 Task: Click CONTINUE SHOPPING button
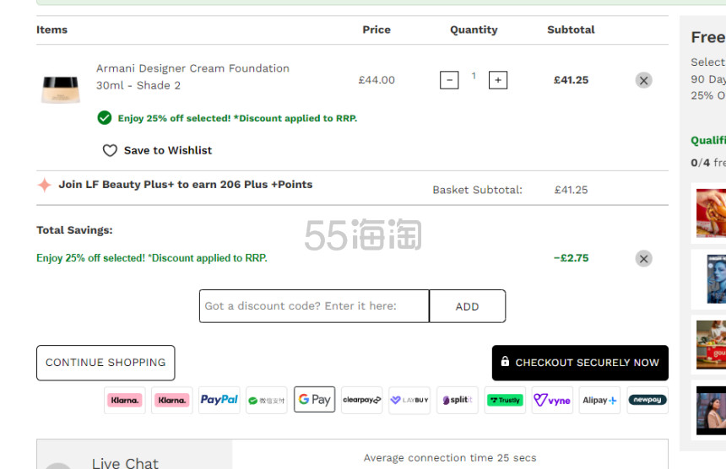pyautogui.click(x=106, y=363)
